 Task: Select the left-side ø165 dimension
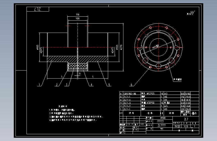(x=38, y=47)
